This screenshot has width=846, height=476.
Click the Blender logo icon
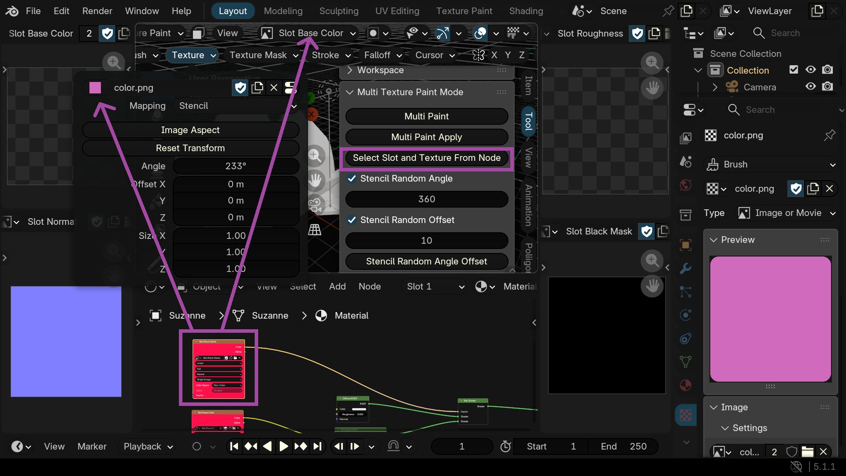[12, 11]
